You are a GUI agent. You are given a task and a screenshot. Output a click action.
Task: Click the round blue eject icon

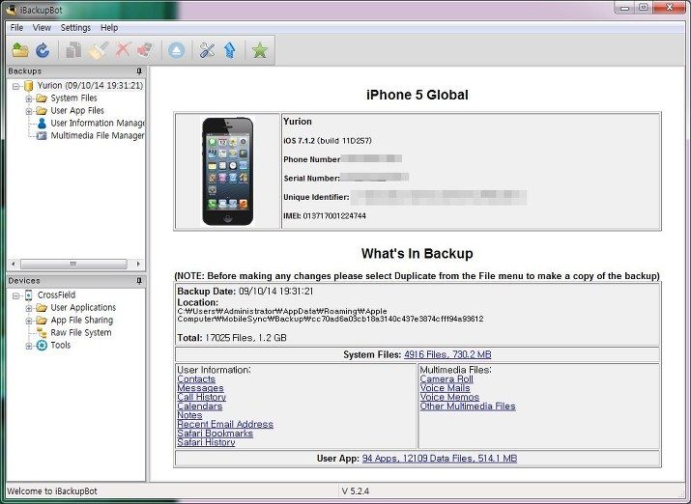[176, 50]
